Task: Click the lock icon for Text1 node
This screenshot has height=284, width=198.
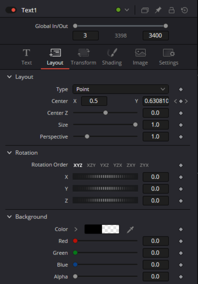Action: tap(171, 10)
